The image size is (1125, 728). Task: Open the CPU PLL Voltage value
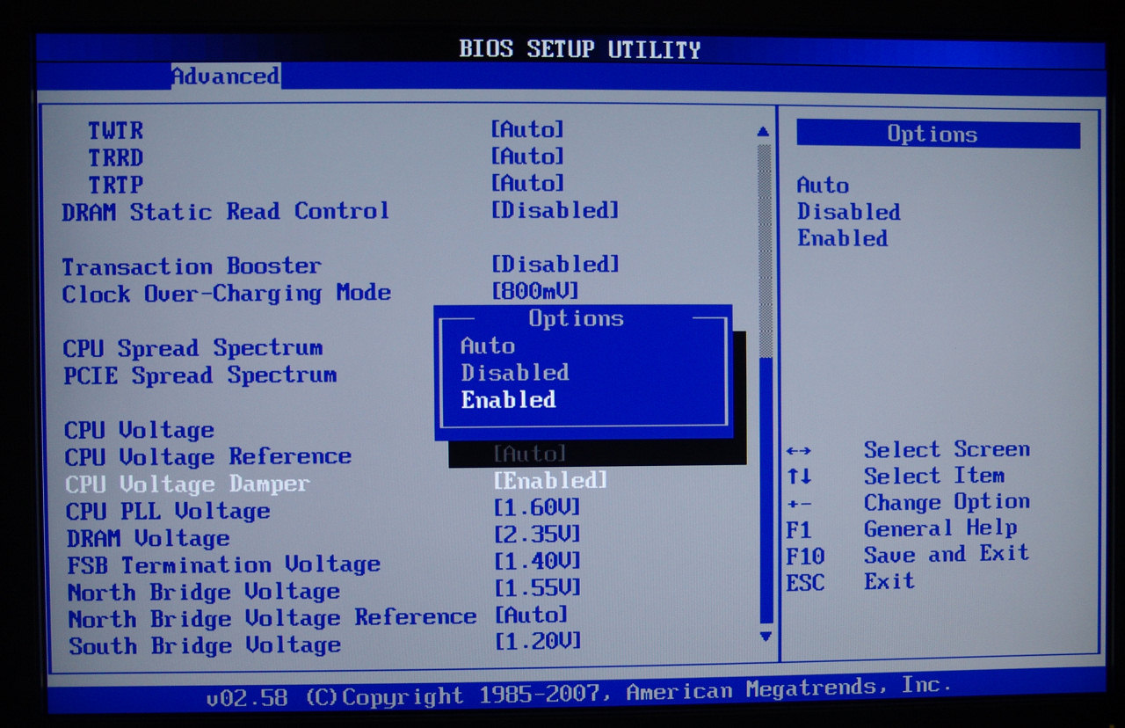[x=537, y=508]
